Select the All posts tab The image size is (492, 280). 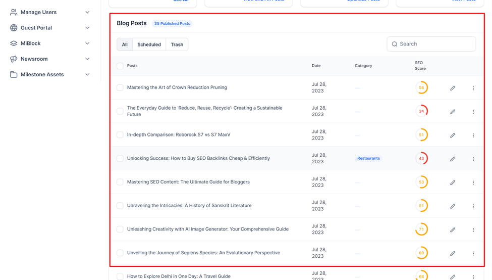[125, 44]
